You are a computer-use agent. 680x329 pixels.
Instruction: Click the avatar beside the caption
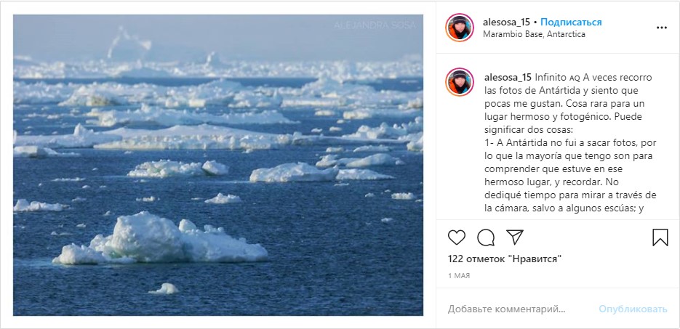click(460, 81)
